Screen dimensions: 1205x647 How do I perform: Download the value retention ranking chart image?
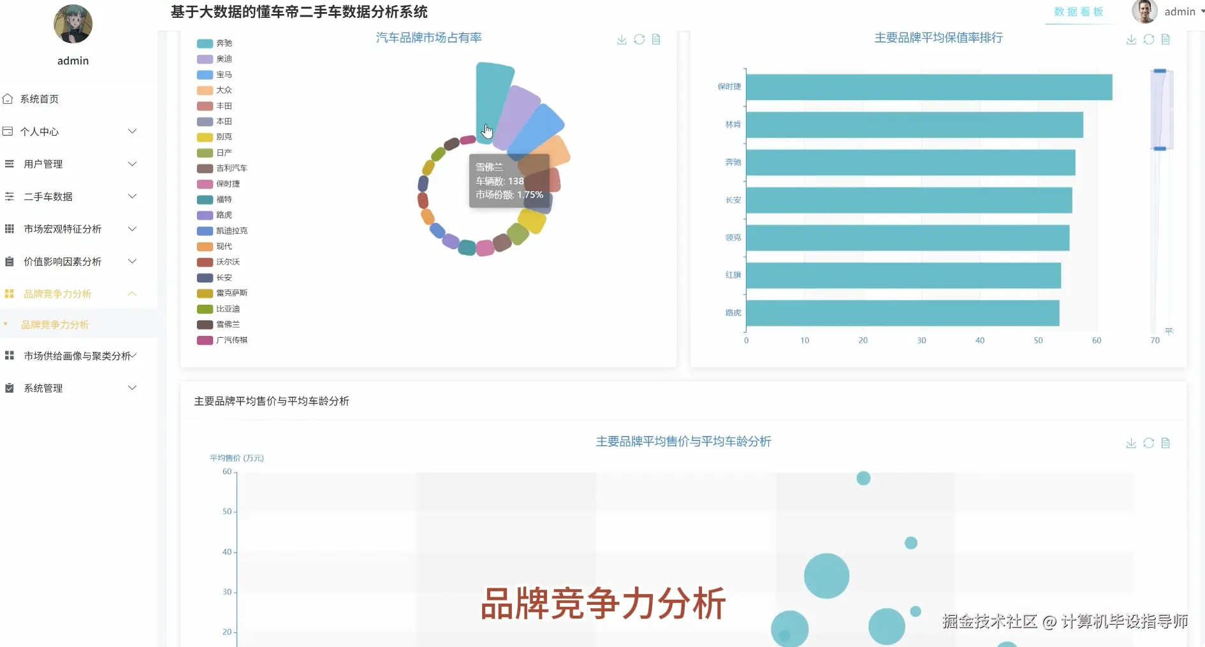[1131, 40]
